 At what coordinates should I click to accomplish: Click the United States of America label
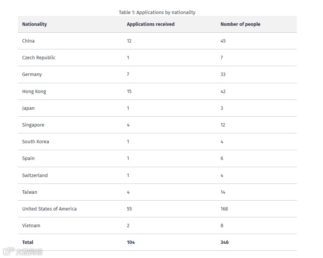pyautogui.click(x=49, y=209)
